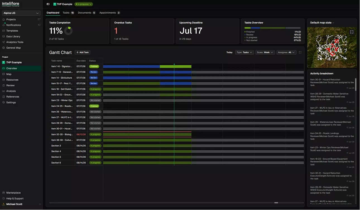The image size is (360, 210).
Task: Expand the map to fullscreen
Action: (x=352, y=32)
